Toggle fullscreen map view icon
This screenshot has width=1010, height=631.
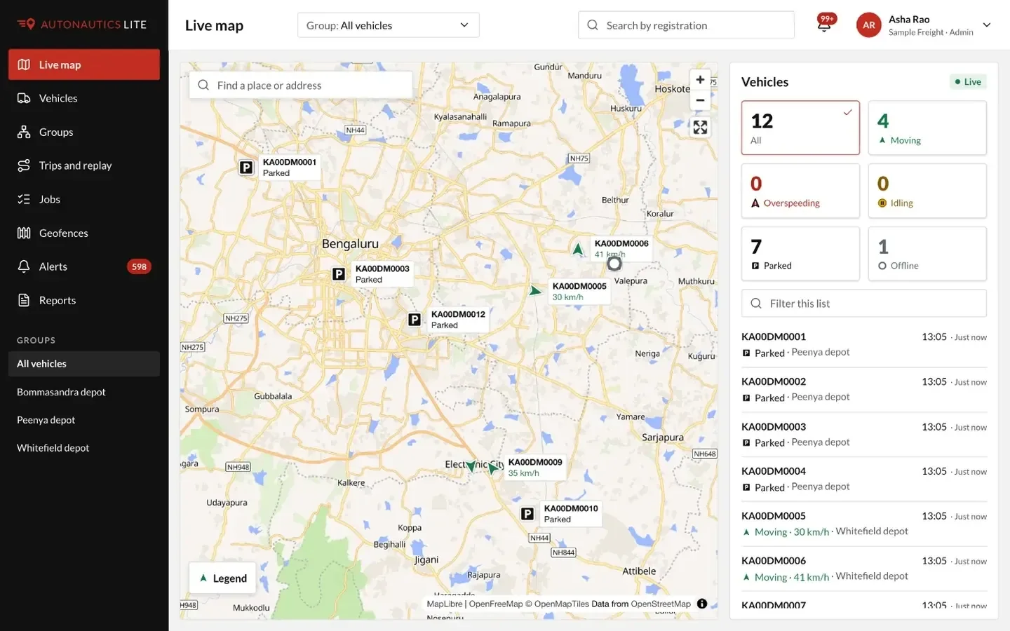(700, 128)
